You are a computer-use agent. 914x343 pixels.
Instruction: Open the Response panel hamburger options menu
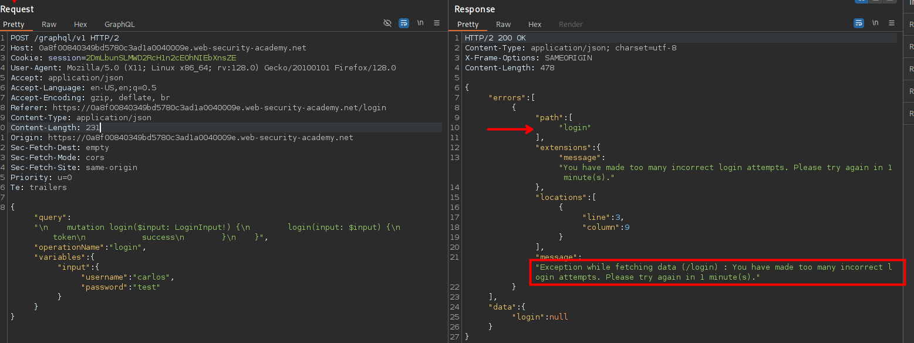click(892, 23)
